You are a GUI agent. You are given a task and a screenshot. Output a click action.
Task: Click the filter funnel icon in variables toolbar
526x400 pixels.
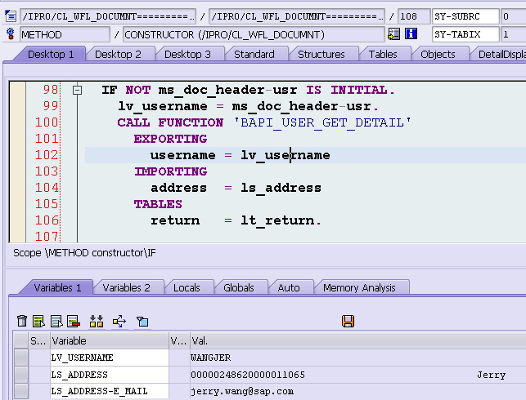click(x=142, y=322)
